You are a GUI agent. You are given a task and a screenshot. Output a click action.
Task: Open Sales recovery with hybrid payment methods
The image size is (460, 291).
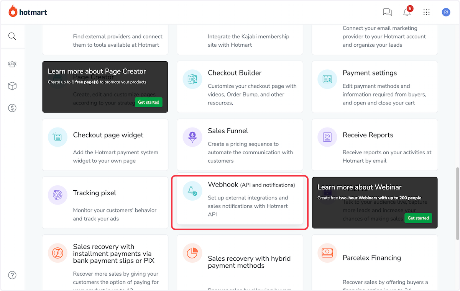(249, 262)
